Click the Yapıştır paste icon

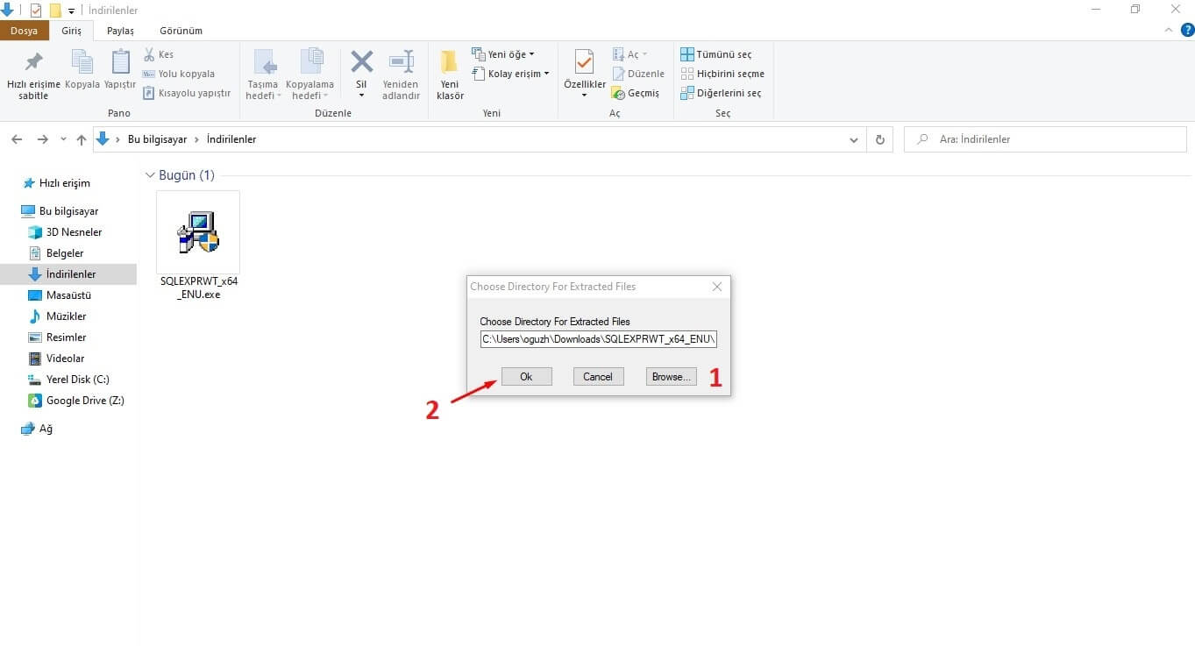point(120,69)
